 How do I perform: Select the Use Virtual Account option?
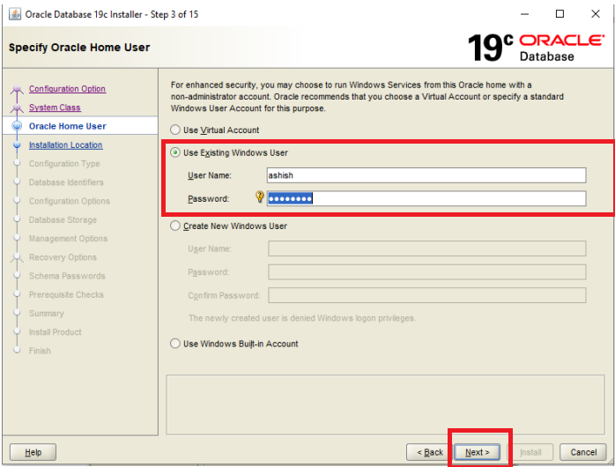coord(175,130)
